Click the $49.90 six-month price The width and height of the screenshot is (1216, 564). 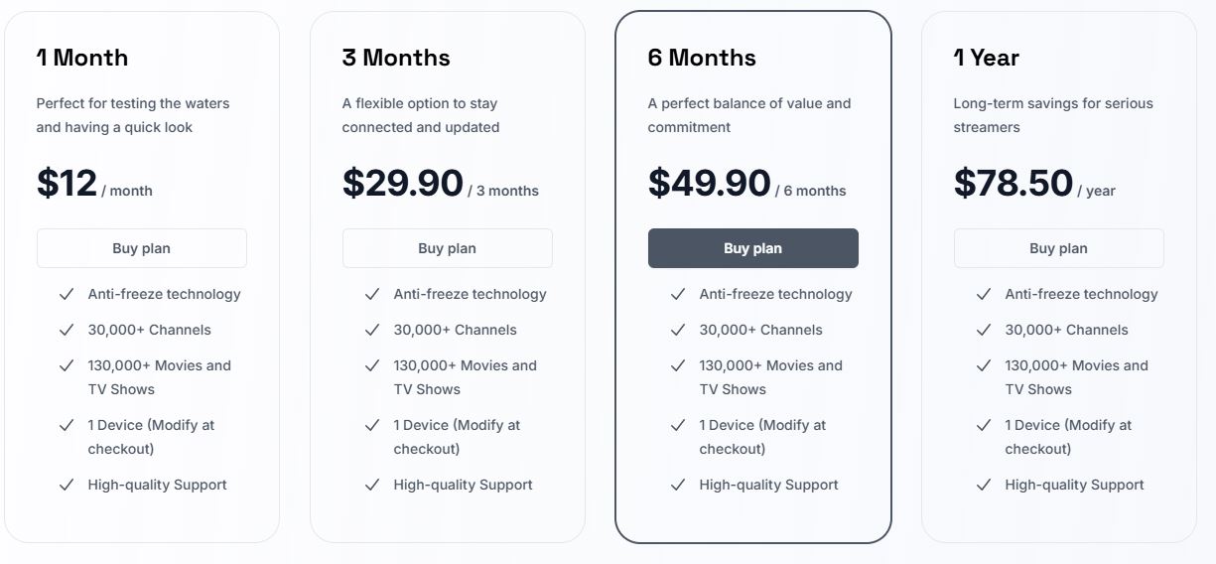pos(709,184)
